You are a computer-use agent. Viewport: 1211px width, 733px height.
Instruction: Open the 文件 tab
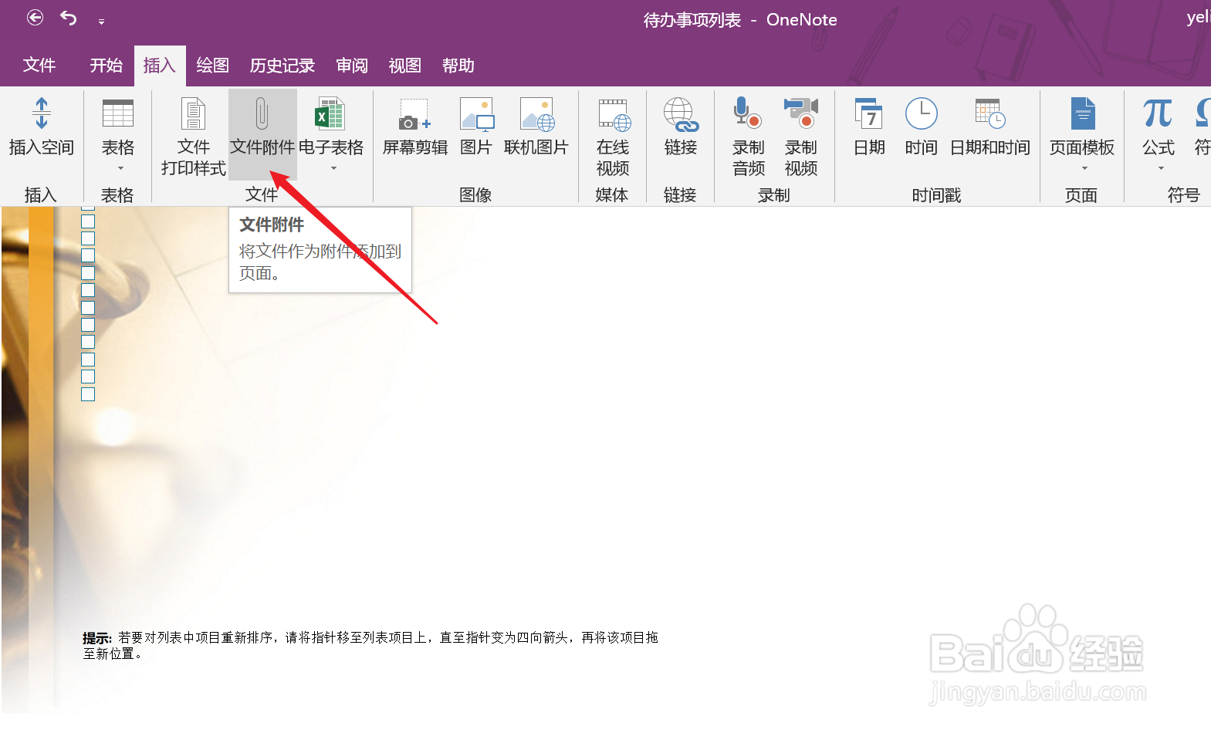pos(39,66)
